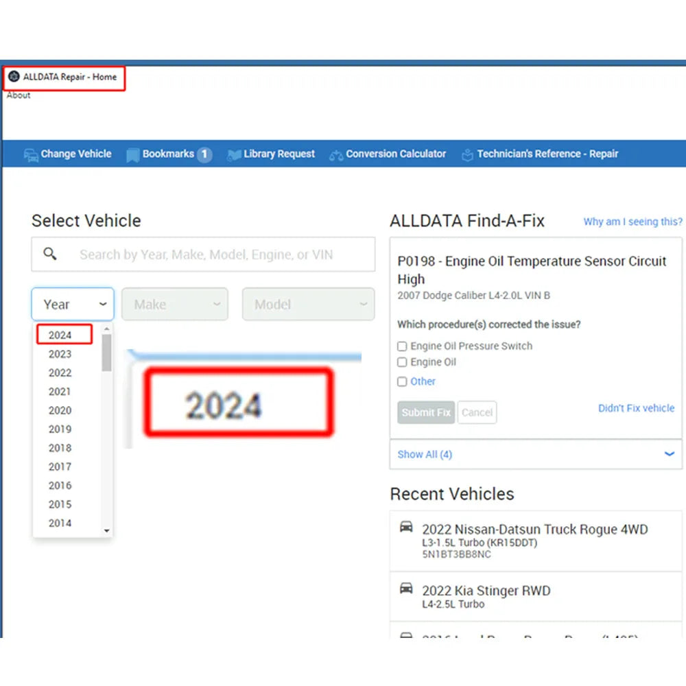
Task: Click 2007 Dodge Caliber L4-2.0L text
Action: click(x=473, y=296)
